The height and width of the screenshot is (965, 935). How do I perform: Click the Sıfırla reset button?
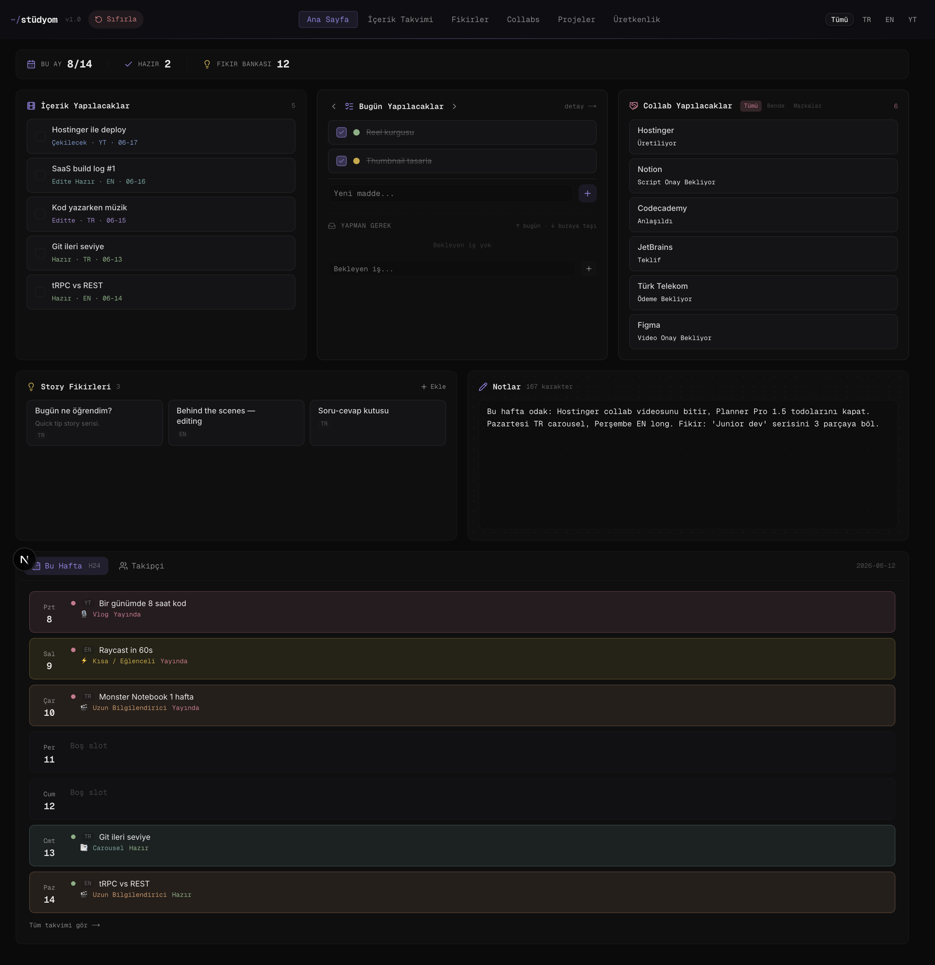click(x=116, y=19)
